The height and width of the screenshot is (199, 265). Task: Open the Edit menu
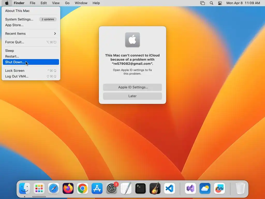pyautogui.click(x=43, y=3)
